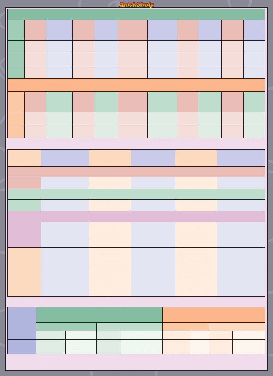Select the small periwinkle bottom-left cell of bottom table

click(21, 347)
